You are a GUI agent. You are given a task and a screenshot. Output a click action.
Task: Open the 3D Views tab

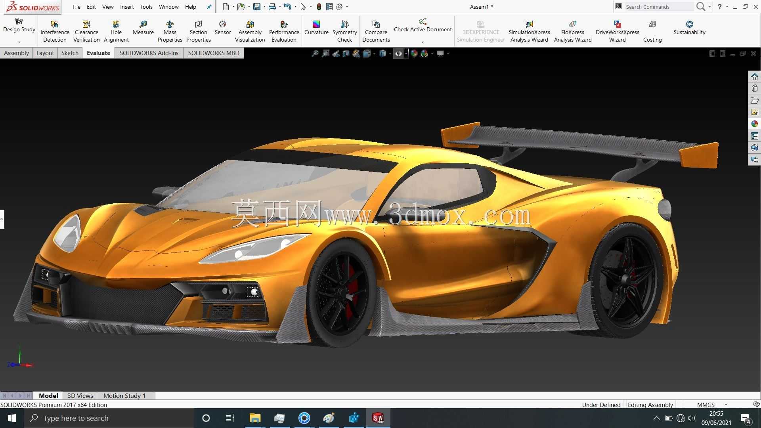(80, 396)
